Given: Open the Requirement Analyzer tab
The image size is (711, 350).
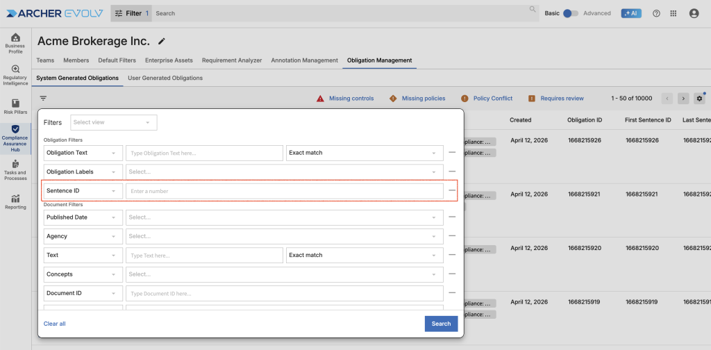Looking at the screenshot, I should (x=232, y=60).
